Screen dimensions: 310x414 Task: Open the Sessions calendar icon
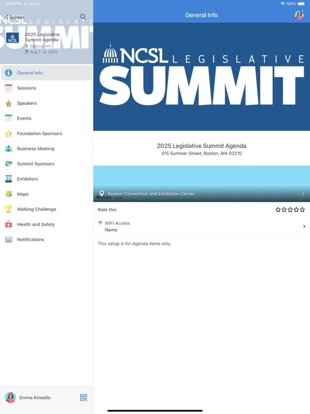[x=9, y=88]
